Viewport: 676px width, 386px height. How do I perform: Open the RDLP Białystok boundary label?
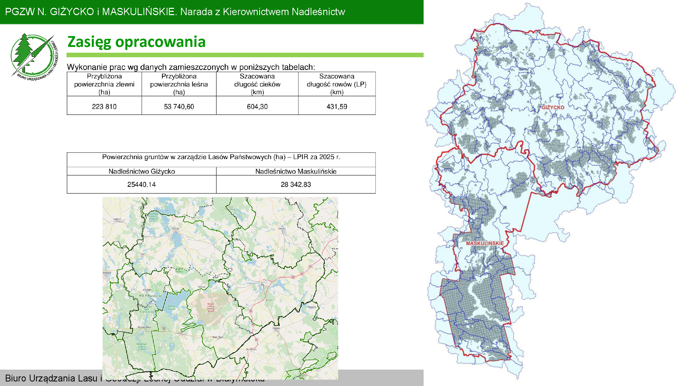click(x=150, y=296)
